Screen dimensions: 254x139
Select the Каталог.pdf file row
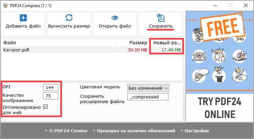point(92,50)
